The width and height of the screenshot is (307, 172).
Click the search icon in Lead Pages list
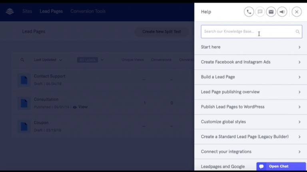(22, 60)
